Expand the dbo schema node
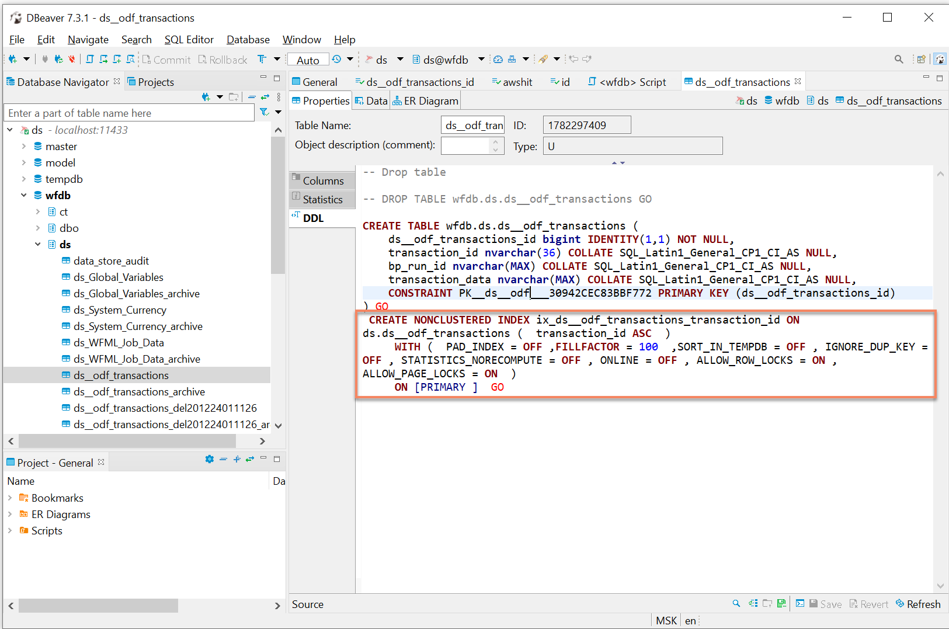This screenshot has height=629, width=949. click(x=38, y=228)
